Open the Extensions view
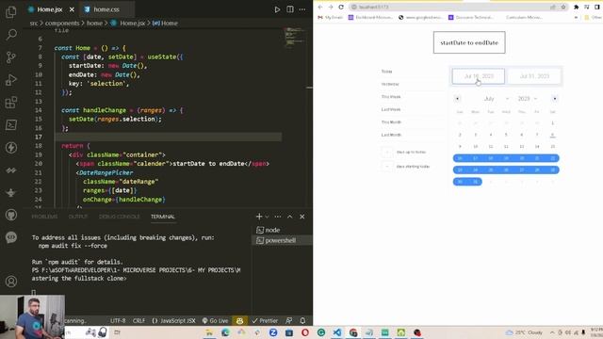Screen dimensions: 603x339 coord(11,103)
